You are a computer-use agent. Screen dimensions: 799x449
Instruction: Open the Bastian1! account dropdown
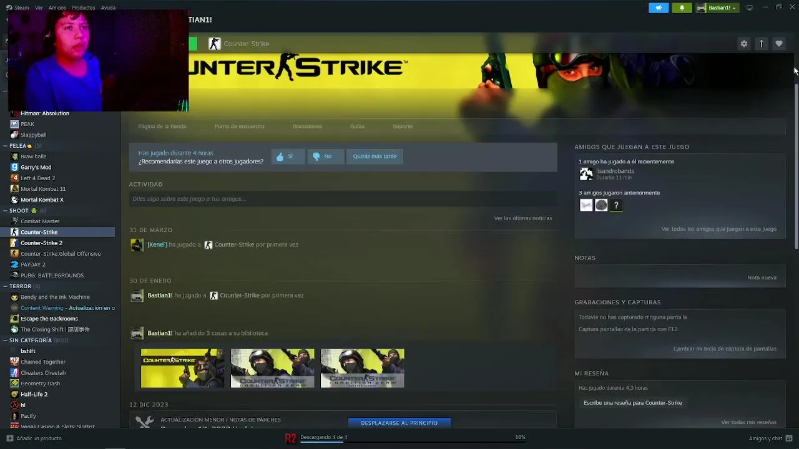tap(718, 7)
